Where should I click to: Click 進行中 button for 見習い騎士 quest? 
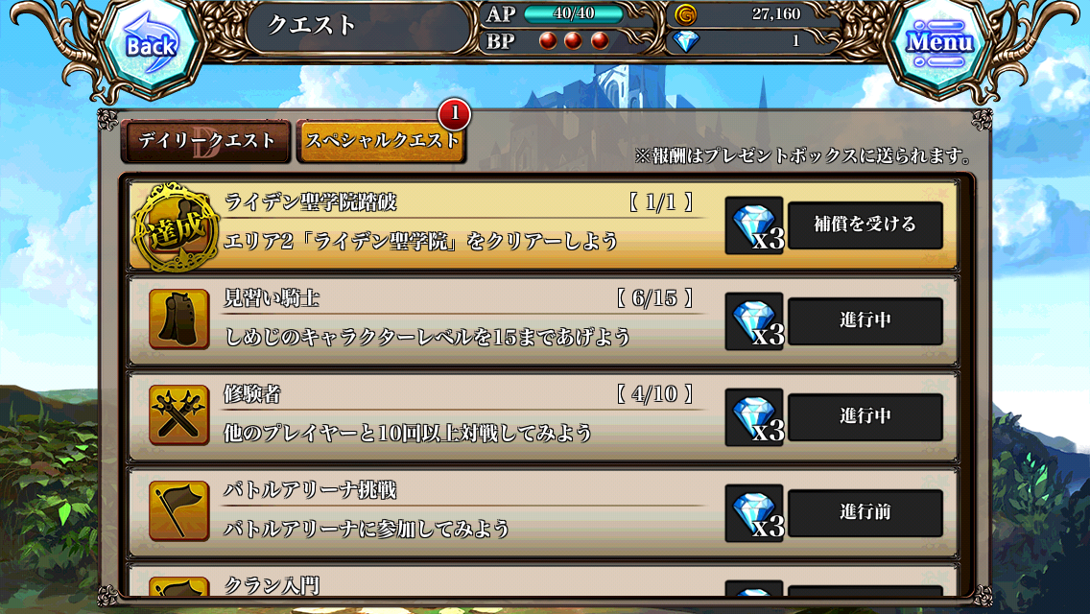[x=865, y=321]
